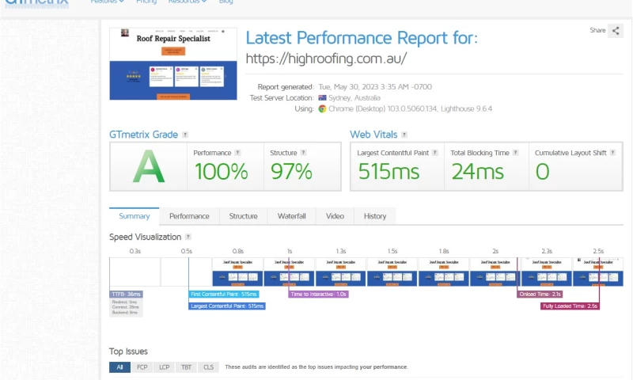Viewport: 633px width, 380px height.
Task: Switch to the Waterfall tab
Action: point(292,216)
